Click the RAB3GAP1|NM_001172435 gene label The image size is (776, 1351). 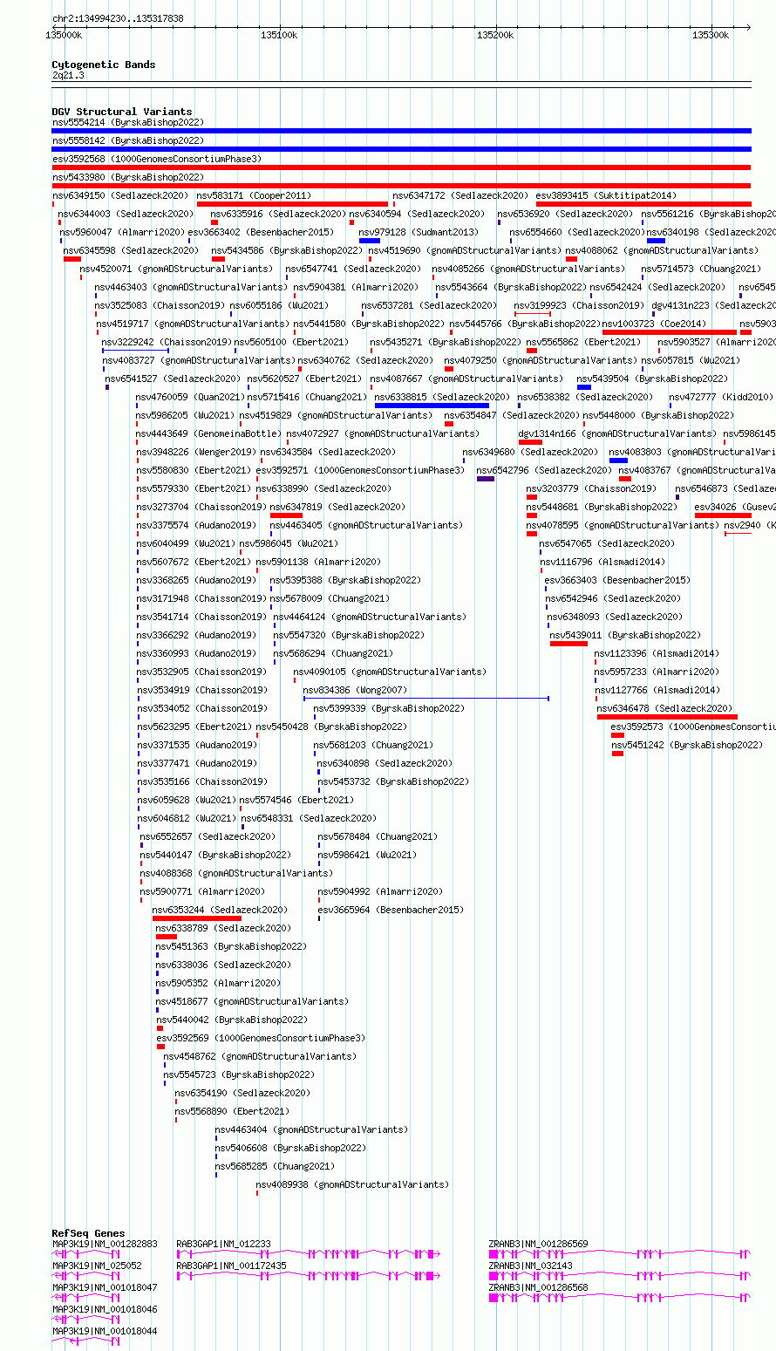tap(231, 1266)
